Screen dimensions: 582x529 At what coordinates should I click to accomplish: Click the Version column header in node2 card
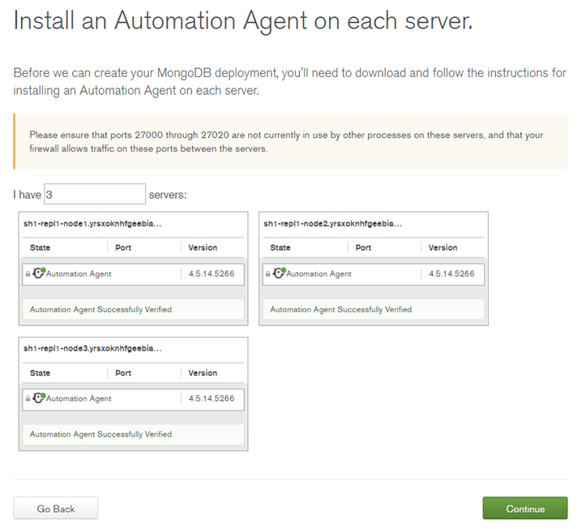coord(443,247)
